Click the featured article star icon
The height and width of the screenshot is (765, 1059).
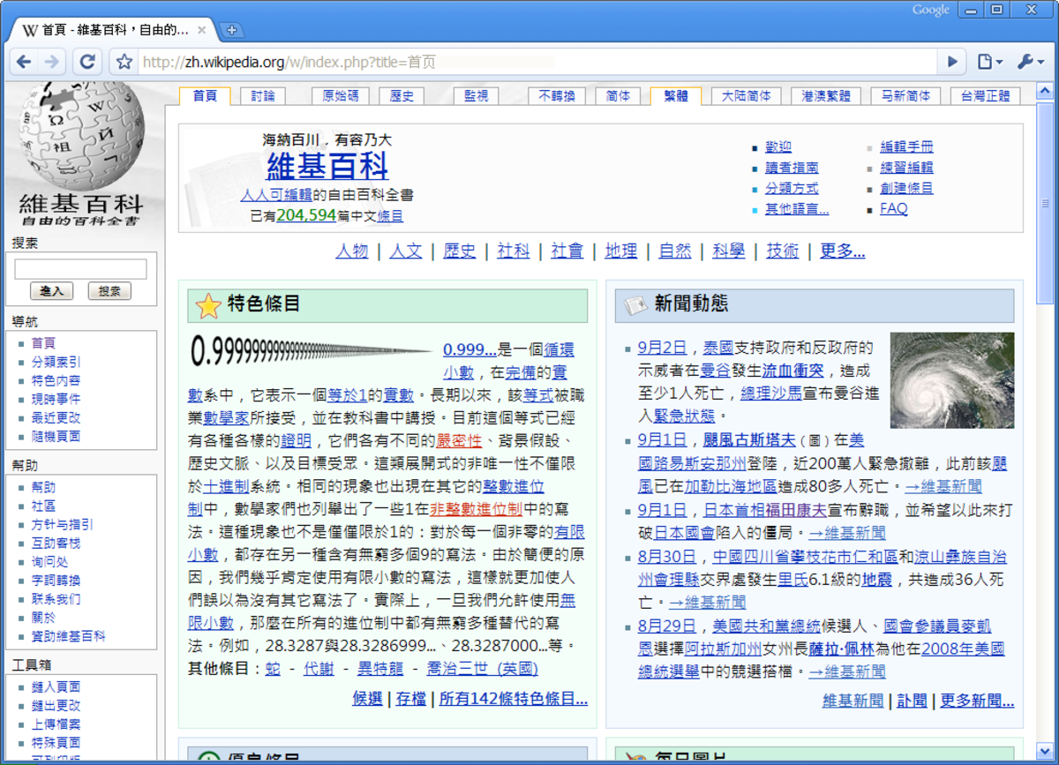point(208,306)
